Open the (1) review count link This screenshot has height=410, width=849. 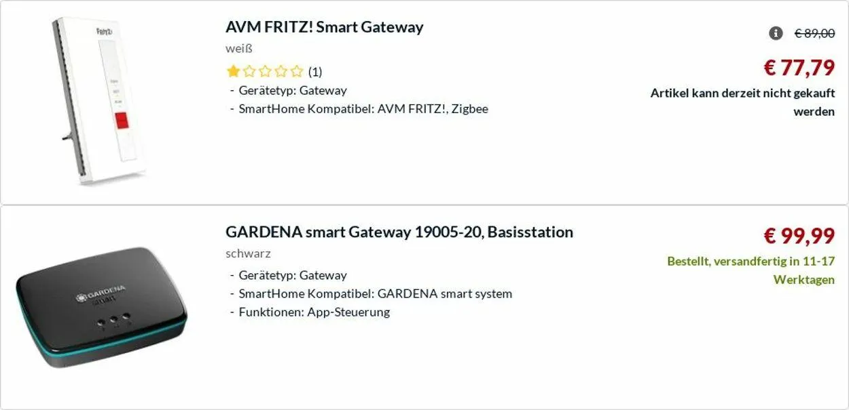pos(315,72)
